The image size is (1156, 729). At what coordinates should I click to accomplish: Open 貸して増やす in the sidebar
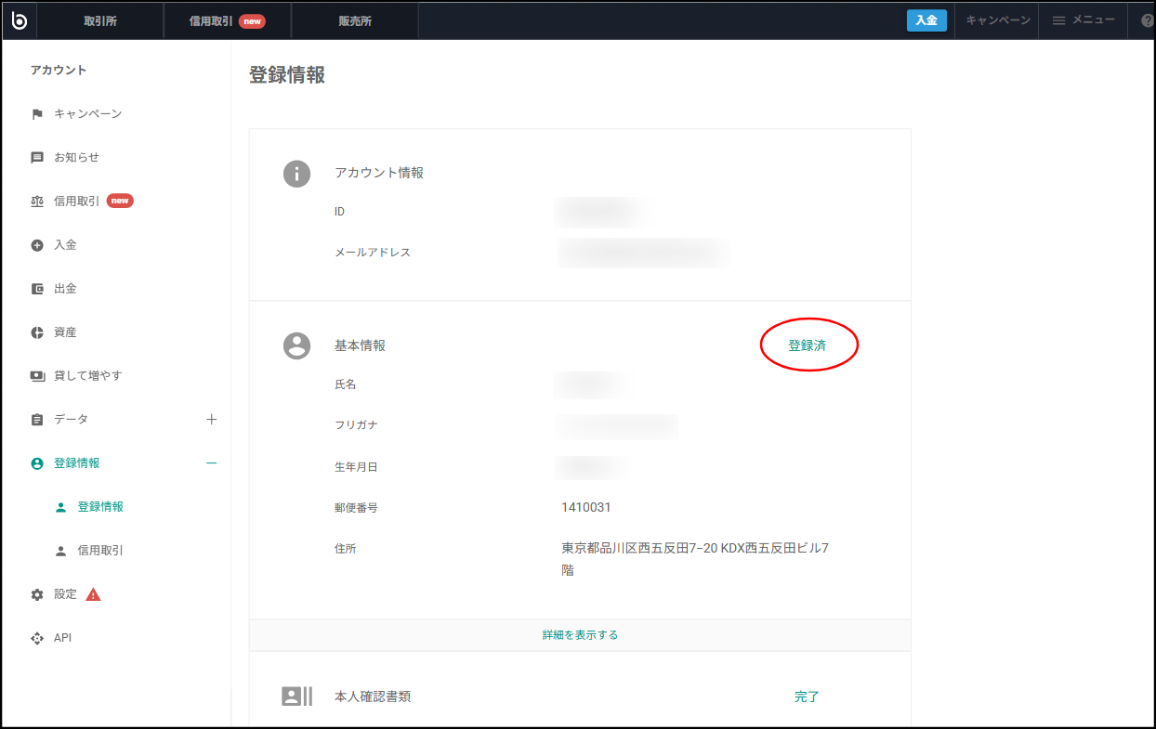[87, 376]
